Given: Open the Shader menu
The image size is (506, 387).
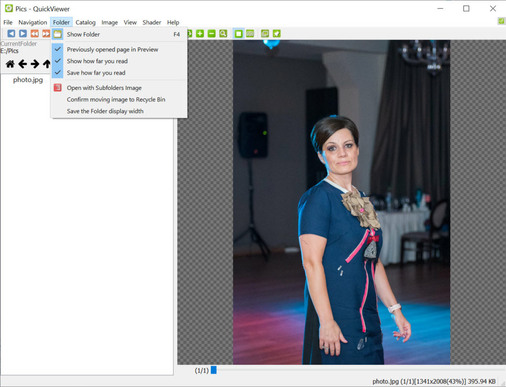Looking at the screenshot, I should tap(152, 22).
